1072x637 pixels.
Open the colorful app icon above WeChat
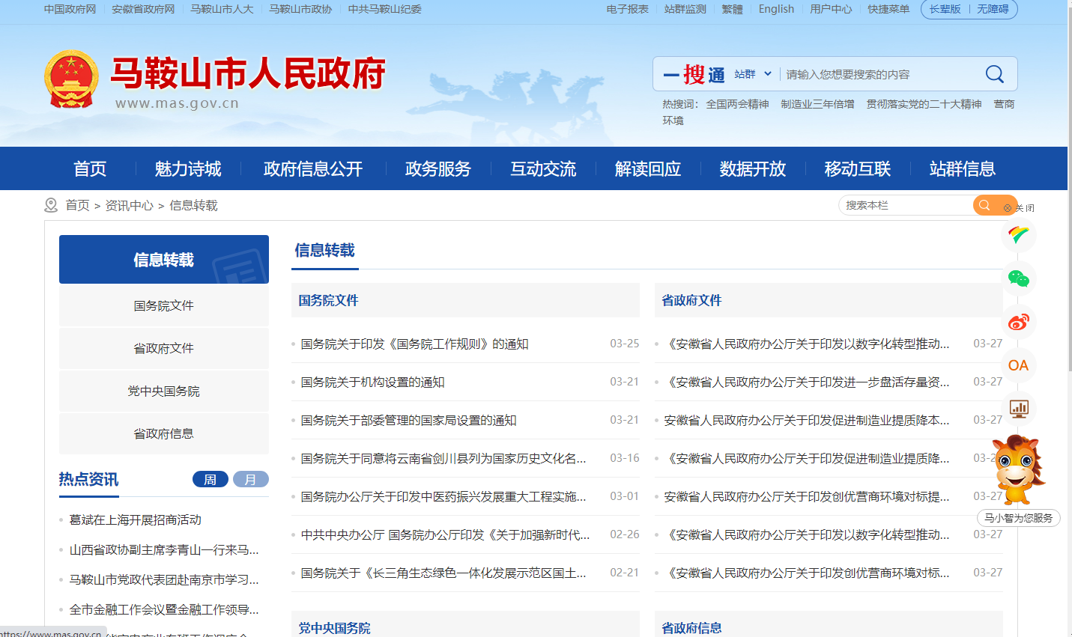1018,235
